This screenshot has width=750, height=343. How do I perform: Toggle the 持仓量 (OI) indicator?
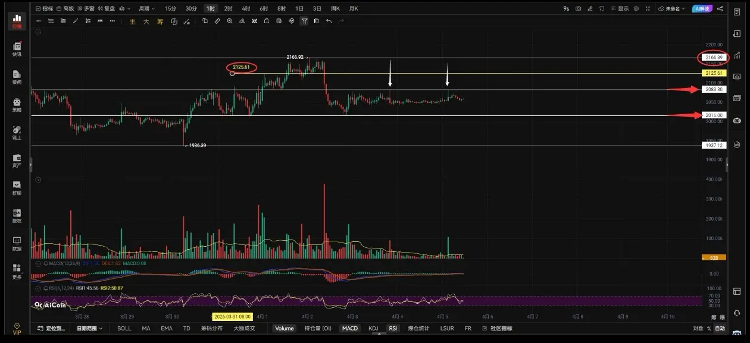[318, 328]
